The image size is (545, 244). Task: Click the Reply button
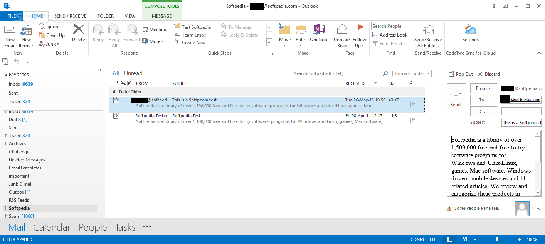pos(98,33)
